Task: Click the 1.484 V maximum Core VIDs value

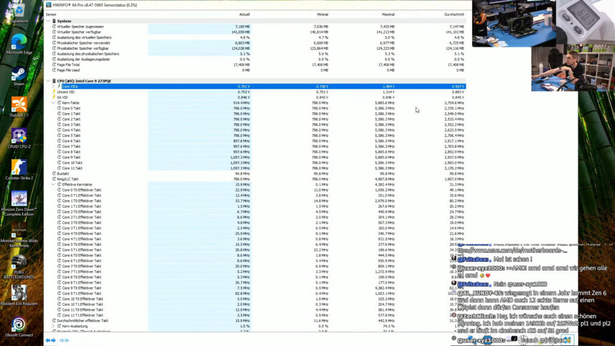Action: coord(389,86)
